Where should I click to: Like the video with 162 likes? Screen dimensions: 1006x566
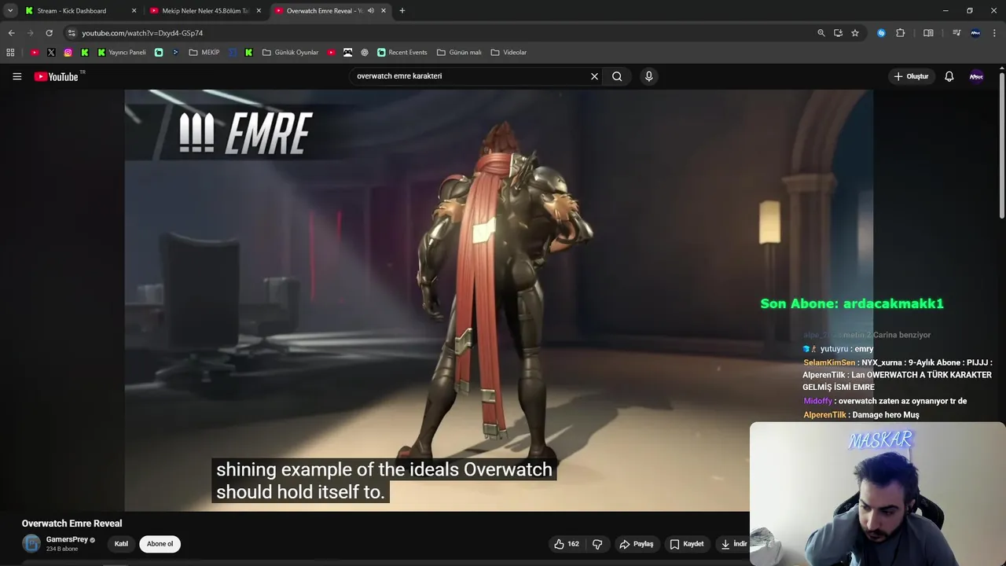click(x=567, y=544)
